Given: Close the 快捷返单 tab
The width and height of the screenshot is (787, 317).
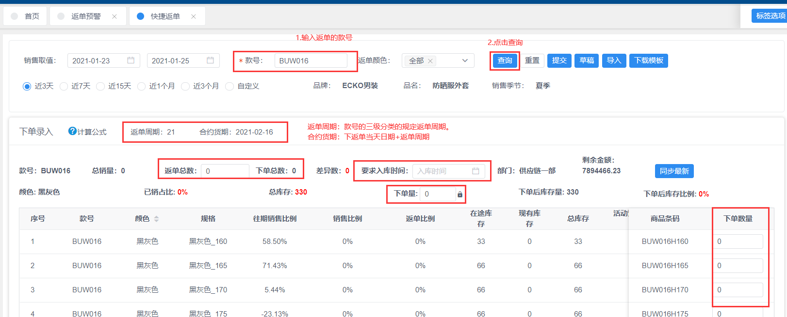Looking at the screenshot, I should (x=194, y=16).
